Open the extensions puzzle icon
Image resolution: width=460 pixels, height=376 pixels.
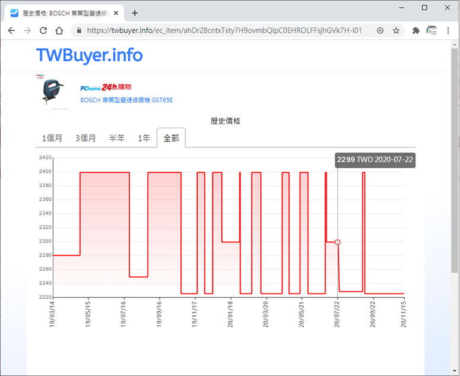point(415,30)
